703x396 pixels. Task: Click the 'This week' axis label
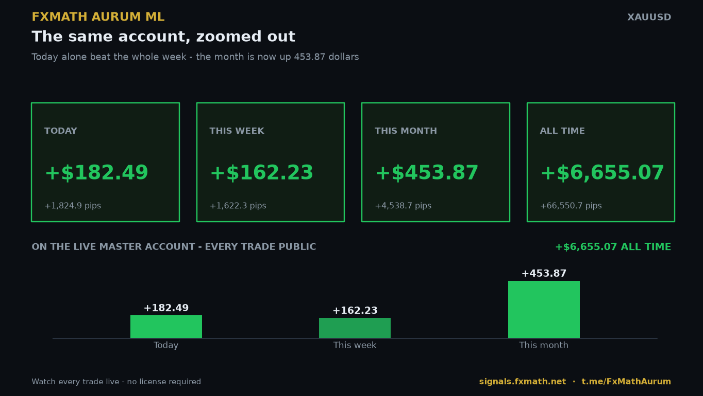coord(355,346)
